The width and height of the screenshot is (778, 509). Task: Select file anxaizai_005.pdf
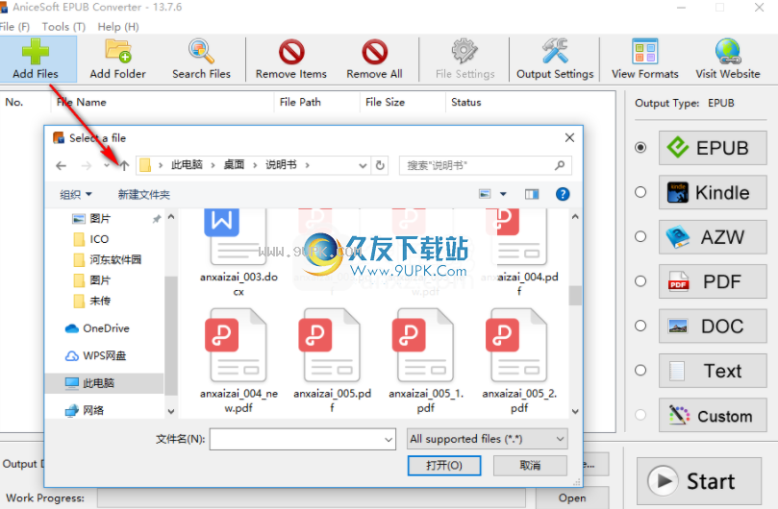[x=332, y=361]
